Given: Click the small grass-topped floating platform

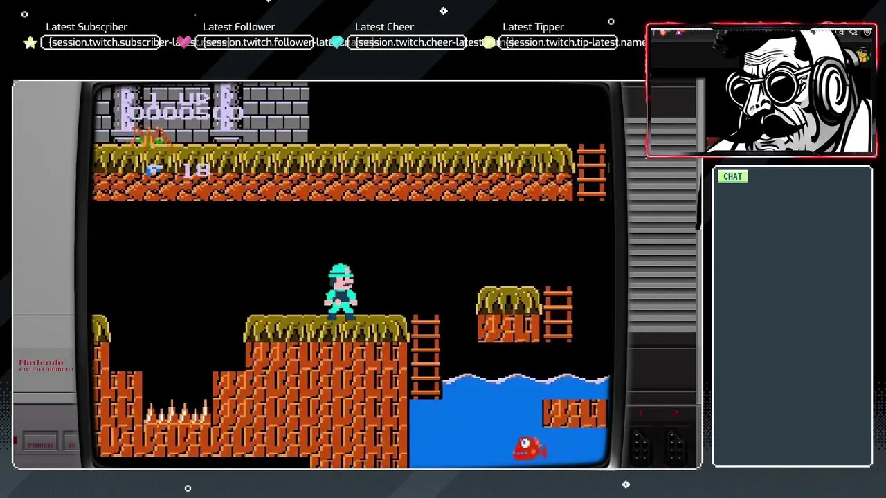Looking at the screenshot, I should [x=509, y=315].
